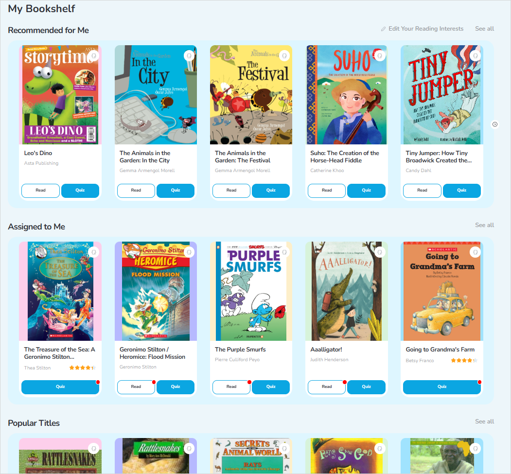Open See all for Popular Titles

pyautogui.click(x=484, y=421)
